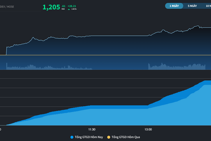
Task: Click the 13:00 time axis label
Action: [148, 130]
